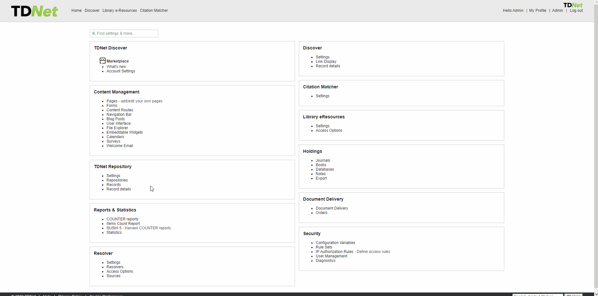This screenshot has width=598, height=296.
Task: Click the Marketplace storefront icon
Action: tap(102, 61)
